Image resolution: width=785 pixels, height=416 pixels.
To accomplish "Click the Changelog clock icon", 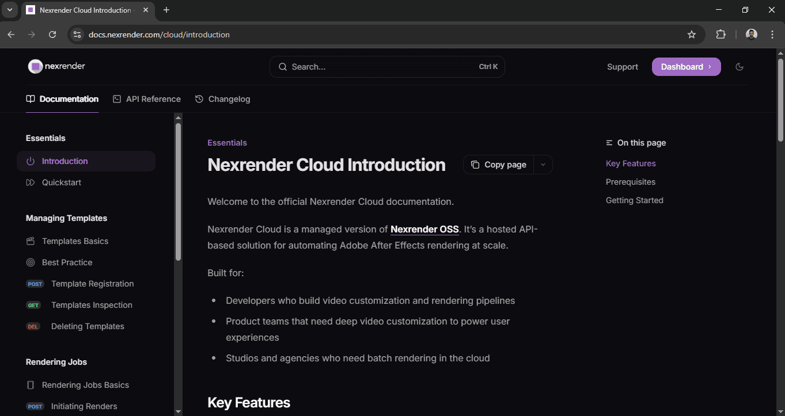I will tap(198, 98).
